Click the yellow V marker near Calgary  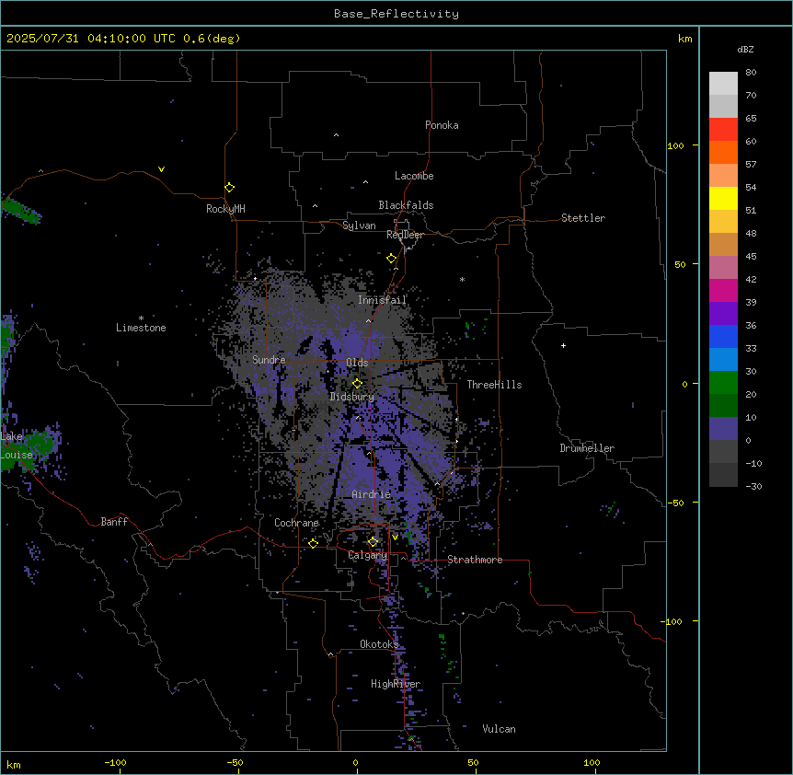click(395, 538)
